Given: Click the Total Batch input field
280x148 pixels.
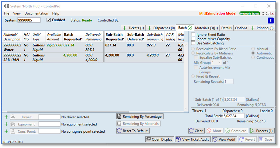Looking at the screenshot, I should click(x=234, y=116).
